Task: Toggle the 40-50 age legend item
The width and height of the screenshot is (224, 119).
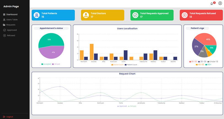Action: pyautogui.click(x=200, y=65)
